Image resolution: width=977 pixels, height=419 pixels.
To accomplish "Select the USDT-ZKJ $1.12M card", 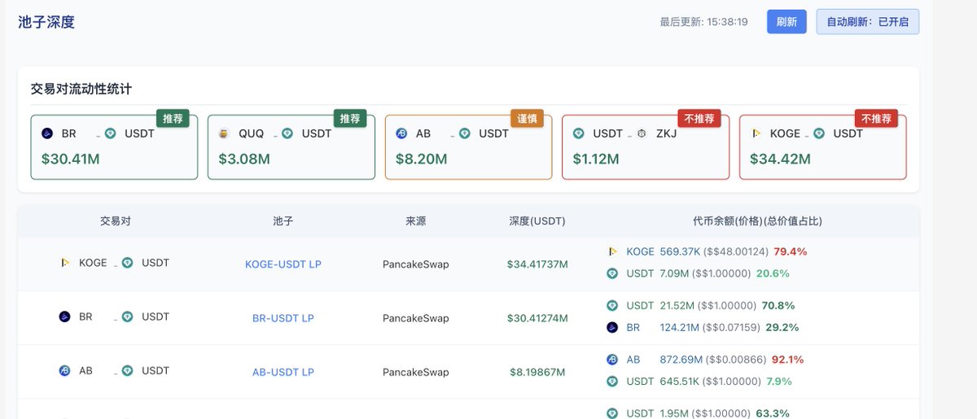I will coord(646,146).
